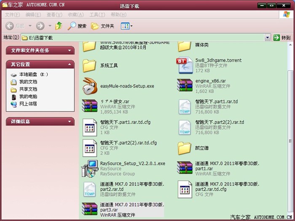Select the RaySource_Setup_V2.2.0.1.exe installer icon
Screen dimensions: 295x221
coord(90,168)
